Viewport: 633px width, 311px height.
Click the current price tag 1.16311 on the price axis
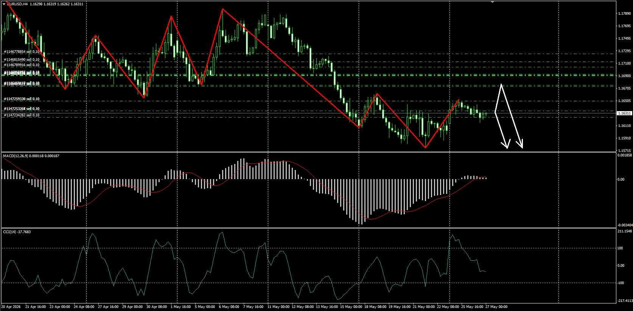(x=624, y=113)
